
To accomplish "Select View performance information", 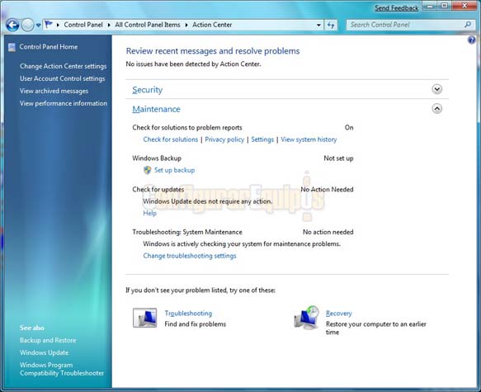I will pos(64,103).
